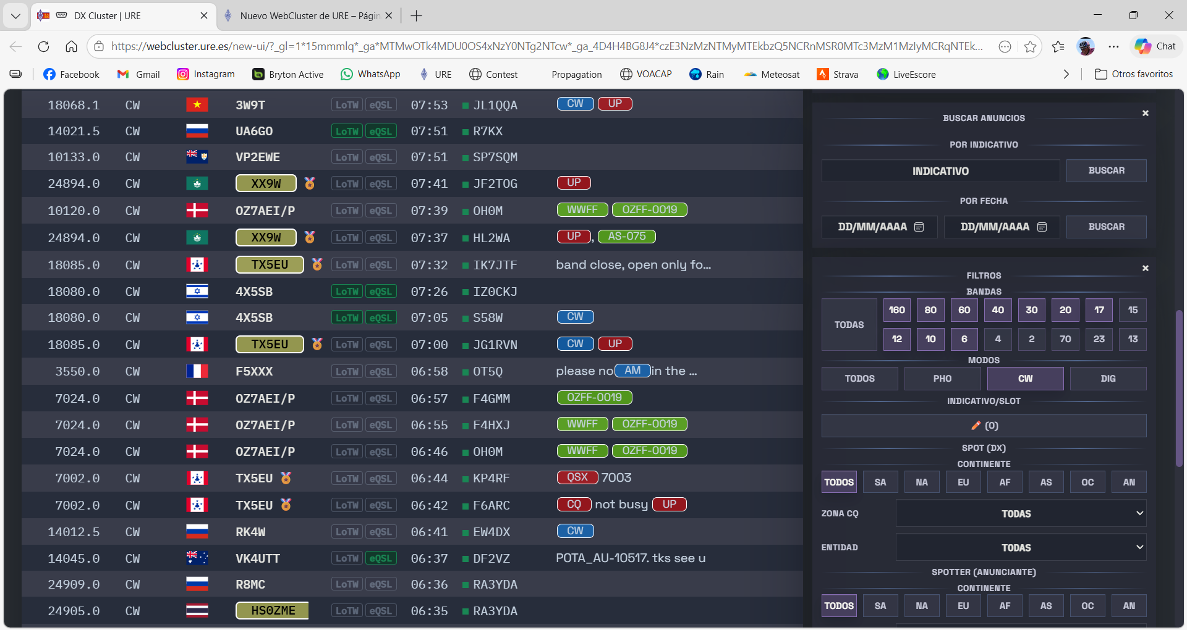Screen dimensions: 1187x630
Task: Open calendar picker on first date field
Action: click(919, 227)
